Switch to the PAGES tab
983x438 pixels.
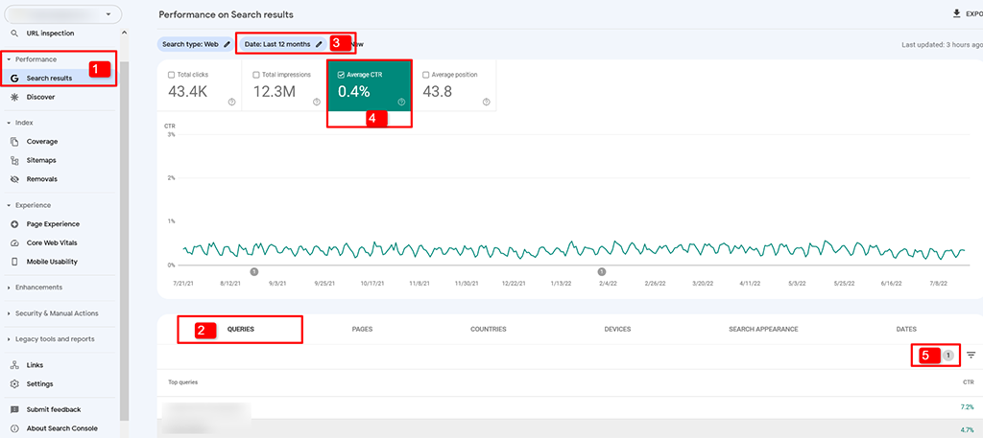pyautogui.click(x=362, y=329)
